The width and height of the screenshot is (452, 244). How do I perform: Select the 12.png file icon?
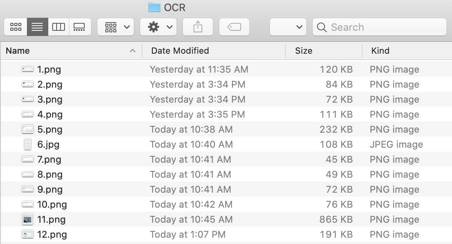(x=27, y=235)
